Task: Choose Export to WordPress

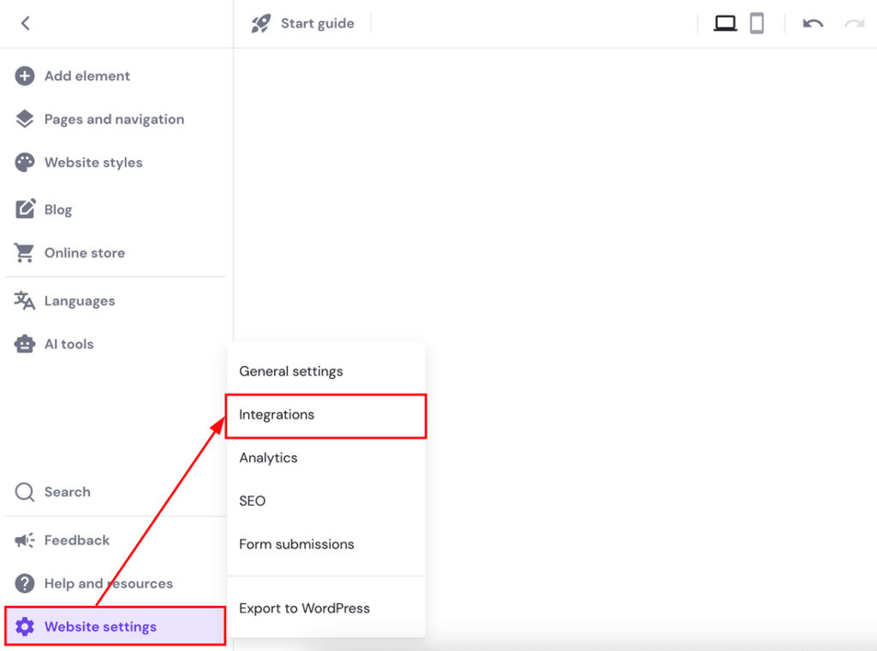Action: tap(304, 607)
